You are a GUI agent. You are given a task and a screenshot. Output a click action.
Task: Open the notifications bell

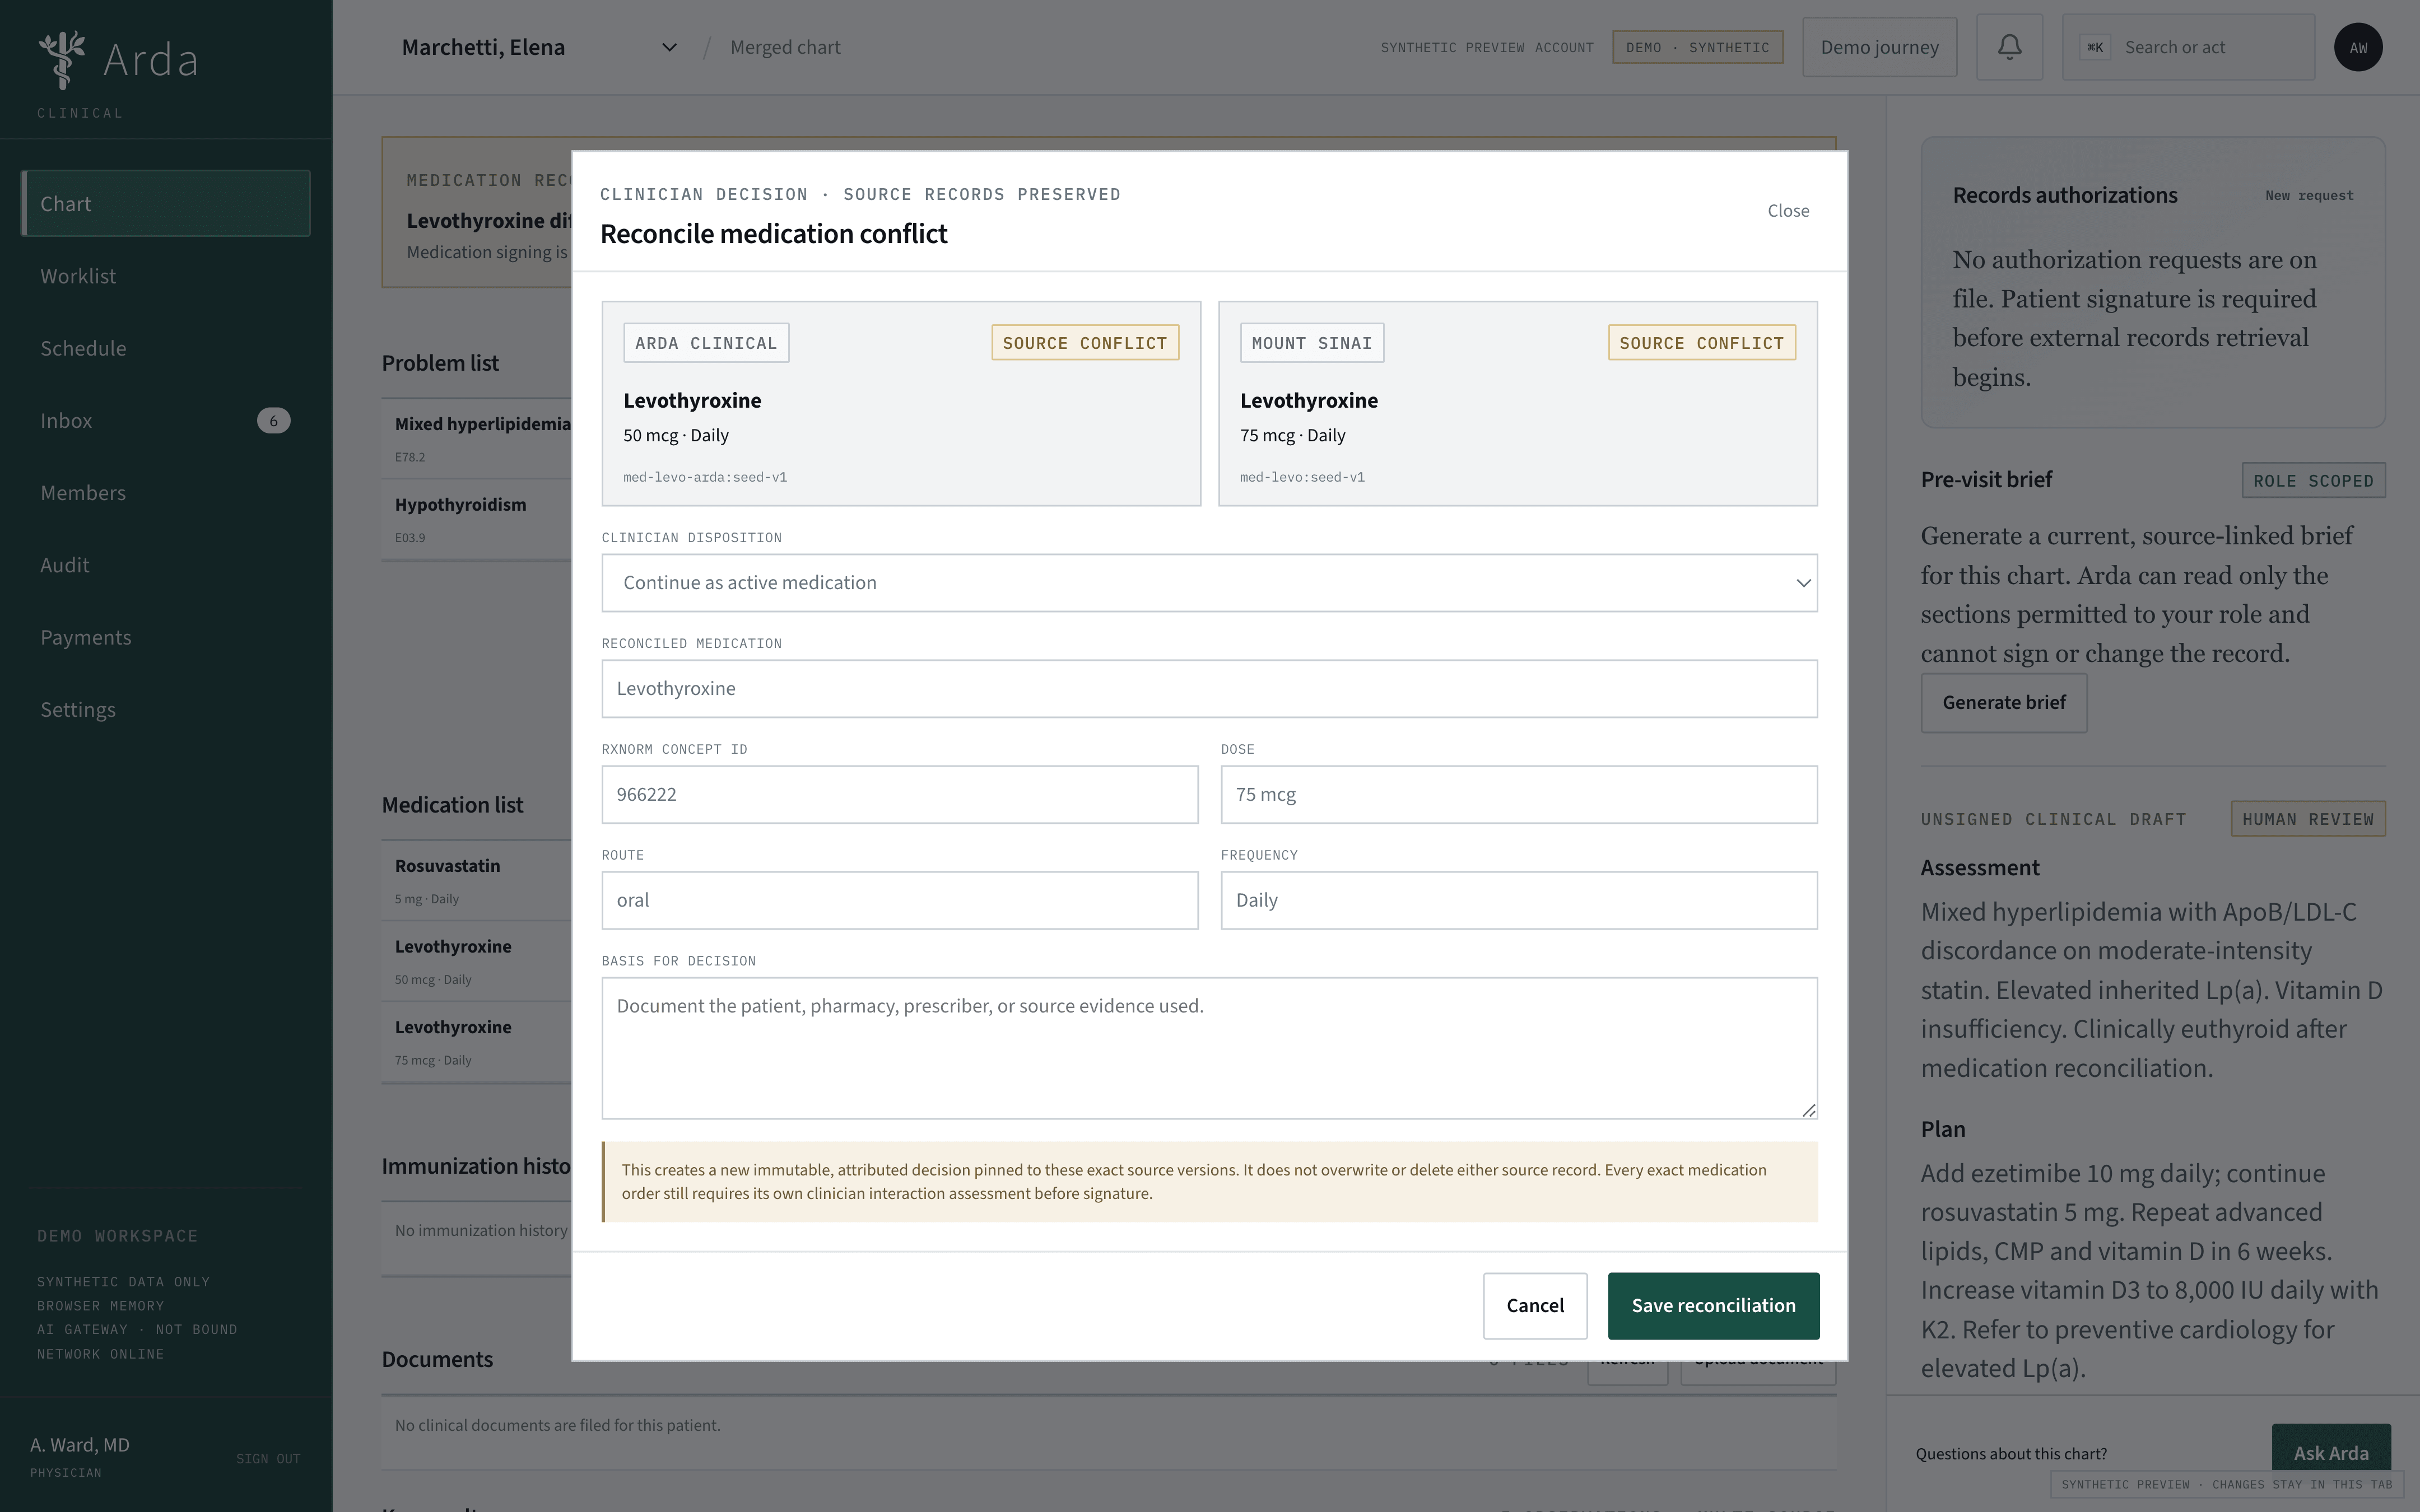(2009, 47)
